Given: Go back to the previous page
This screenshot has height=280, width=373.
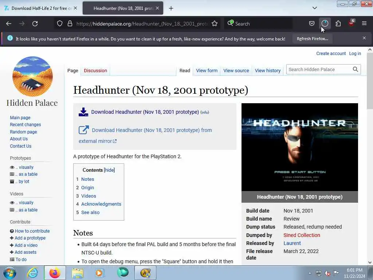Looking at the screenshot, I should click(9, 24).
